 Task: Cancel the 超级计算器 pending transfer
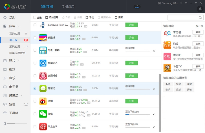(153, 51)
